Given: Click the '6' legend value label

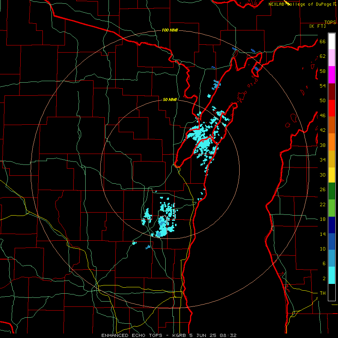Looking at the screenshot, I should click(324, 263).
